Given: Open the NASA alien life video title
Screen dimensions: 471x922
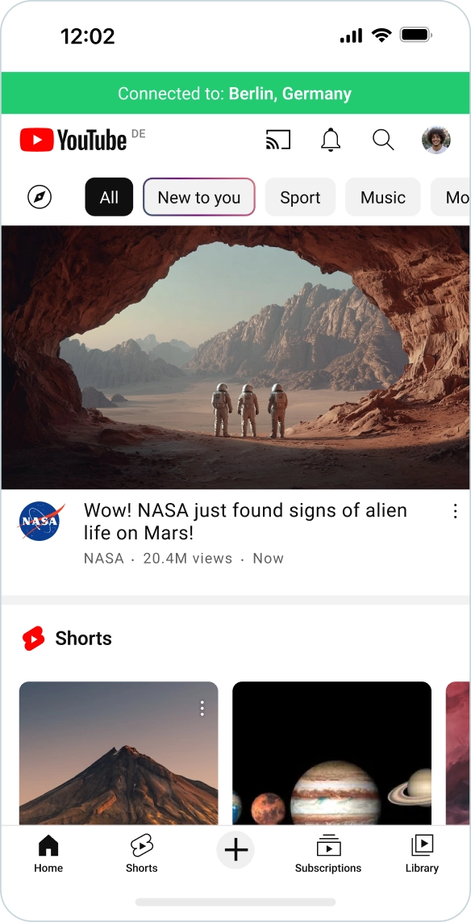Looking at the screenshot, I should (245, 521).
